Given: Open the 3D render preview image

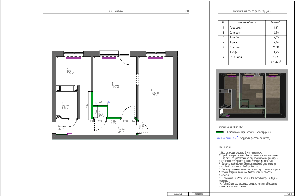Looking at the screenshot, I should coord(252,95).
